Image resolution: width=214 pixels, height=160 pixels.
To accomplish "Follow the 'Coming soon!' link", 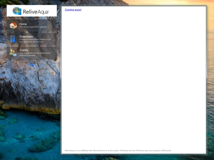I will [73, 9].
